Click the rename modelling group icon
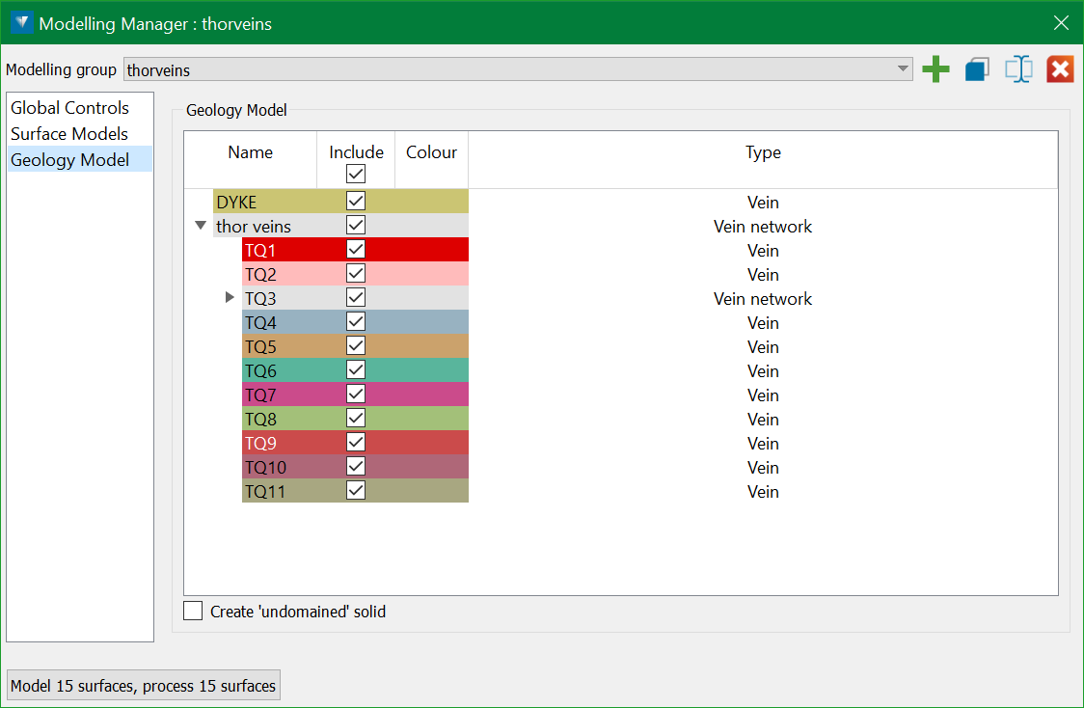The image size is (1084, 708). (x=1018, y=69)
